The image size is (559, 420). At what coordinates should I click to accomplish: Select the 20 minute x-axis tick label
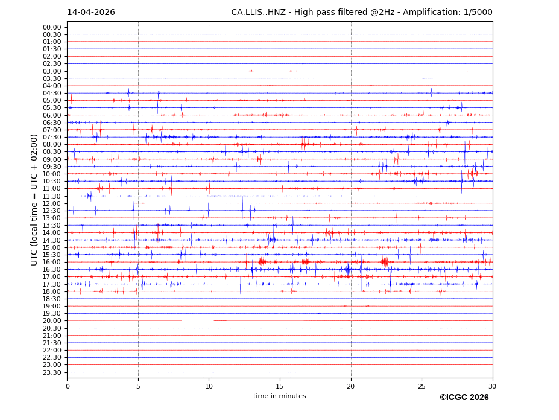pyautogui.click(x=351, y=386)
